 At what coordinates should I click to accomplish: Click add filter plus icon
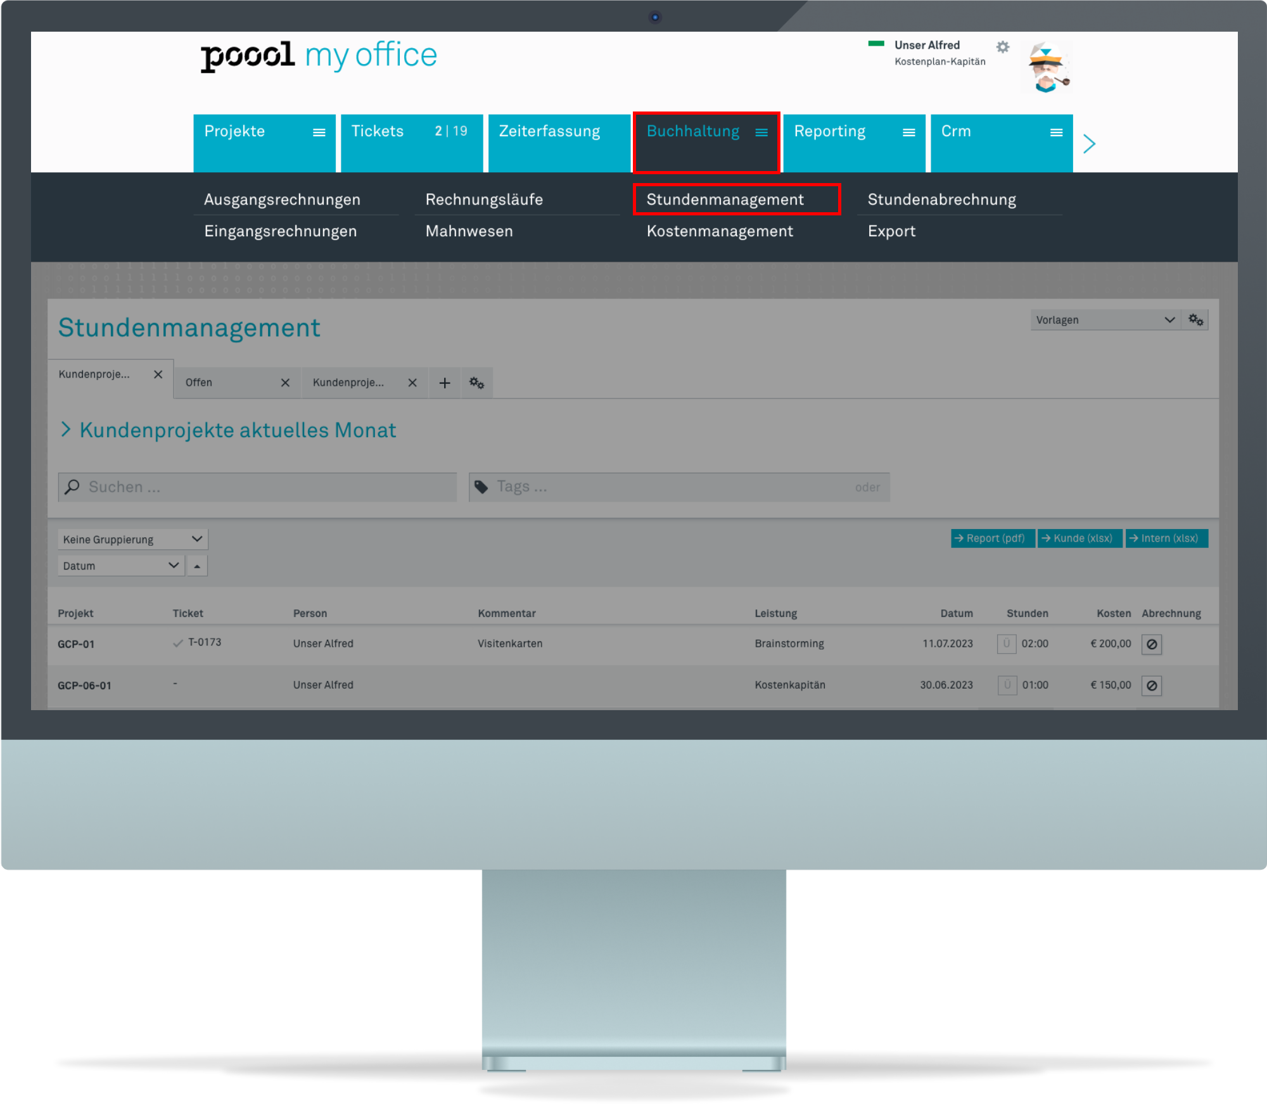(445, 383)
